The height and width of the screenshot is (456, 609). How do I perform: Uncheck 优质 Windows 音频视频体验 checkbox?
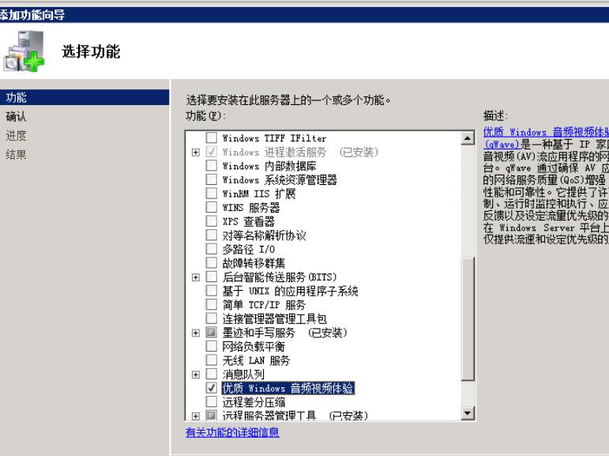click(x=211, y=388)
